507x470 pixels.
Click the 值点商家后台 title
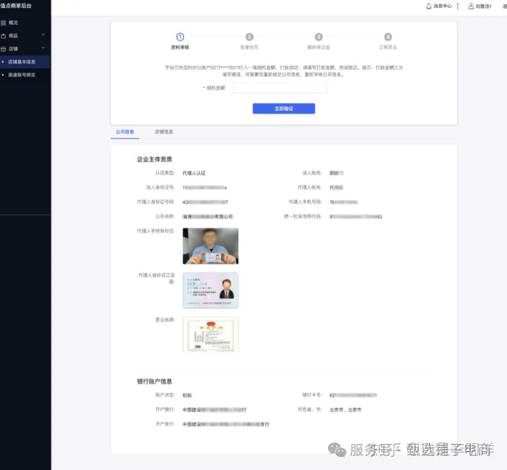point(16,5)
